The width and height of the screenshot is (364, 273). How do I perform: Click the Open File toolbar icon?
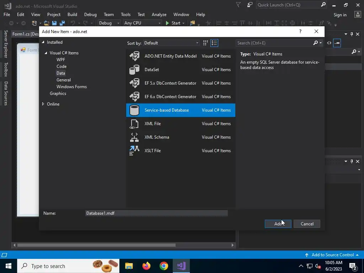tap(47, 23)
